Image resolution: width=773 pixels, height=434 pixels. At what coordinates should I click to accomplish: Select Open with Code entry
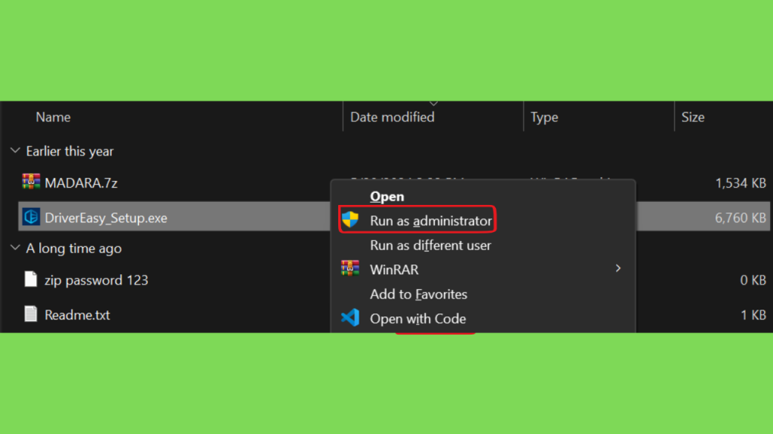(418, 319)
